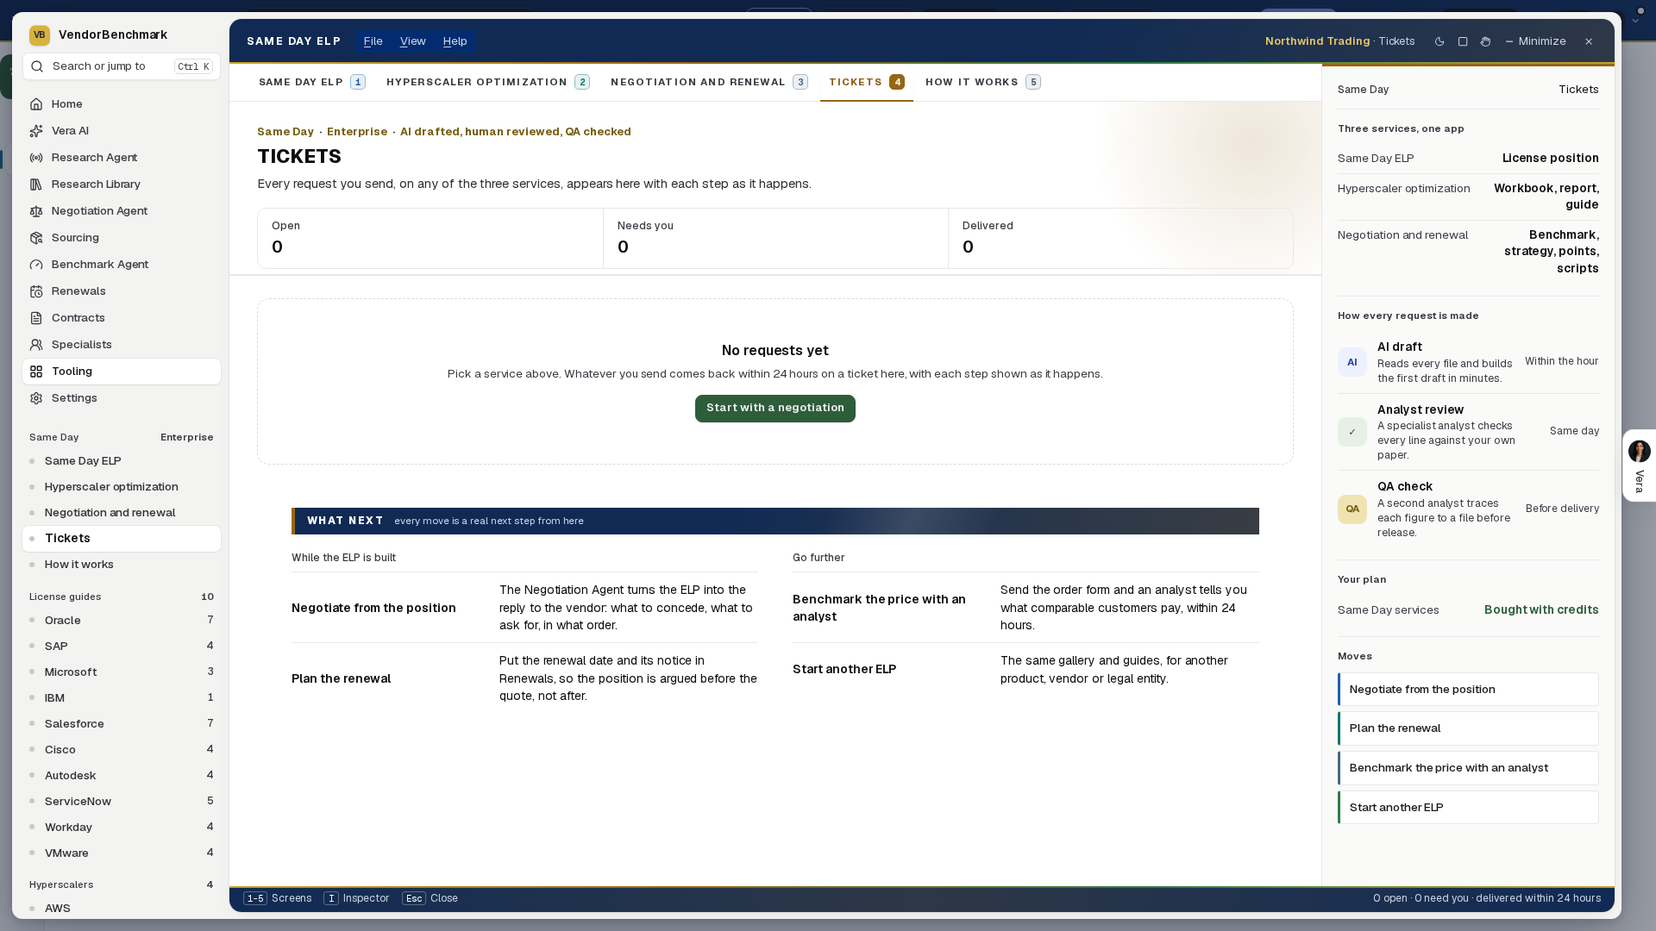Image resolution: width=1656 pixels, height=931 pixels.
Task: Click Start with a negotiation button
Action: [775, 409]
